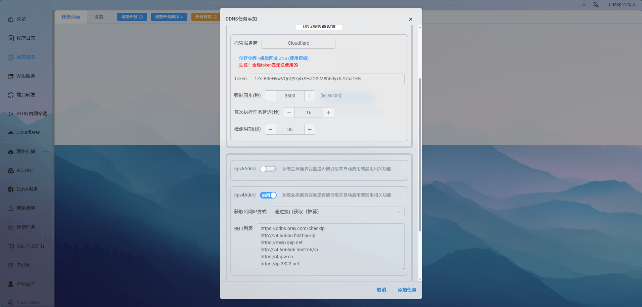Increase 强制同步 seconds with plus button
Screen dimensions: 642x307
click(x=310, y=96)
